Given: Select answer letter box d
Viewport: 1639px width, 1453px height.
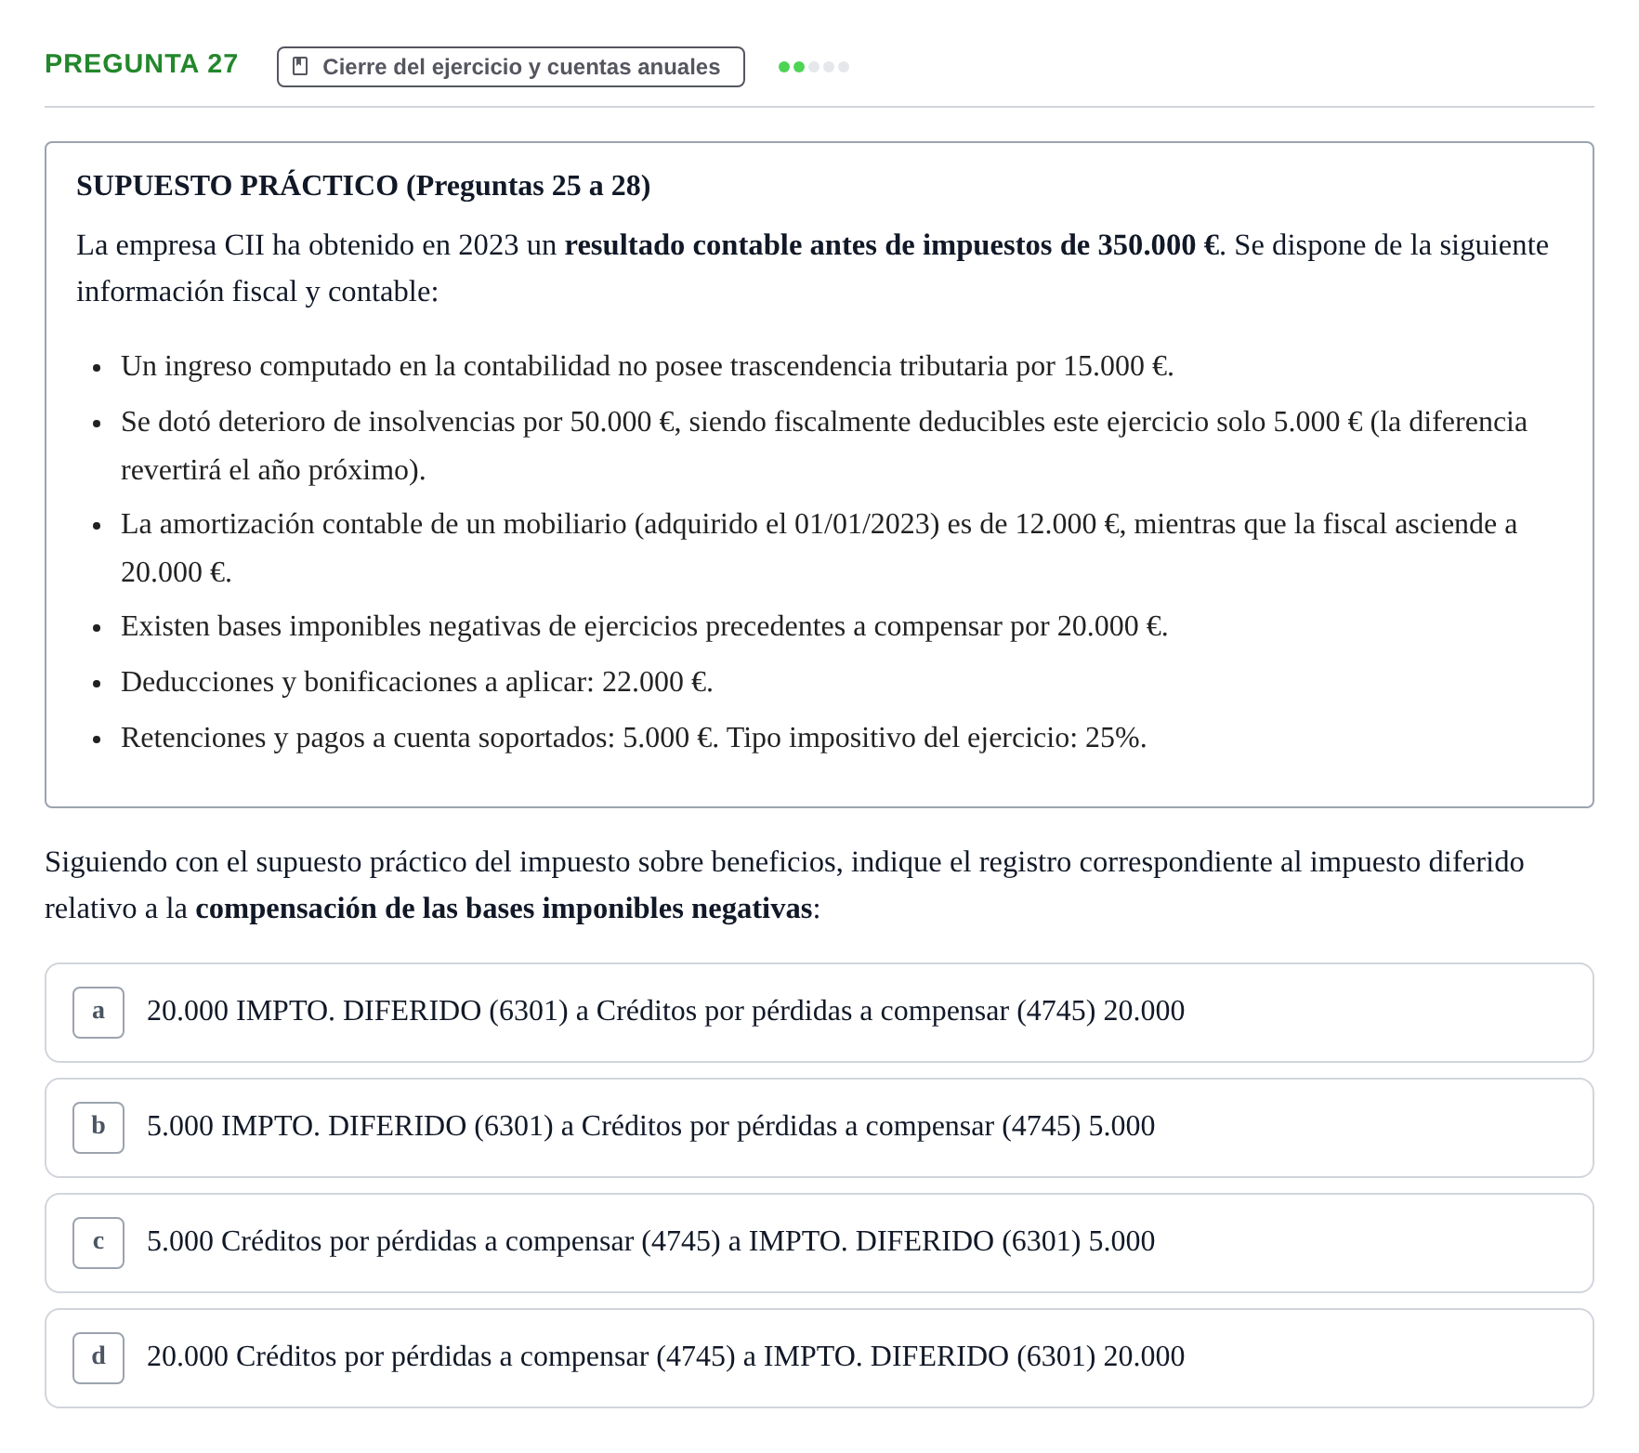Looking at the screenshot, I should point(98,1357).
